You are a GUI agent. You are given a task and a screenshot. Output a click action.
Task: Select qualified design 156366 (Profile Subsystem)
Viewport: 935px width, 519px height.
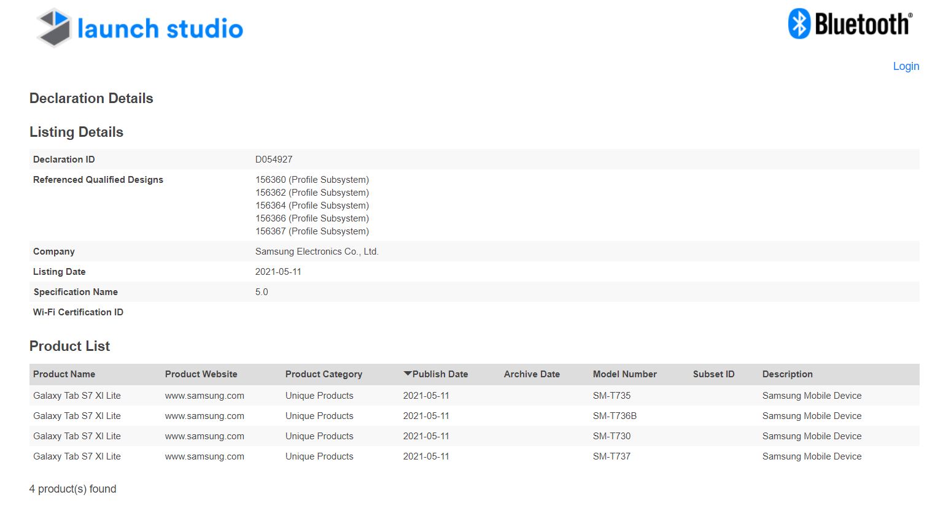312,218
